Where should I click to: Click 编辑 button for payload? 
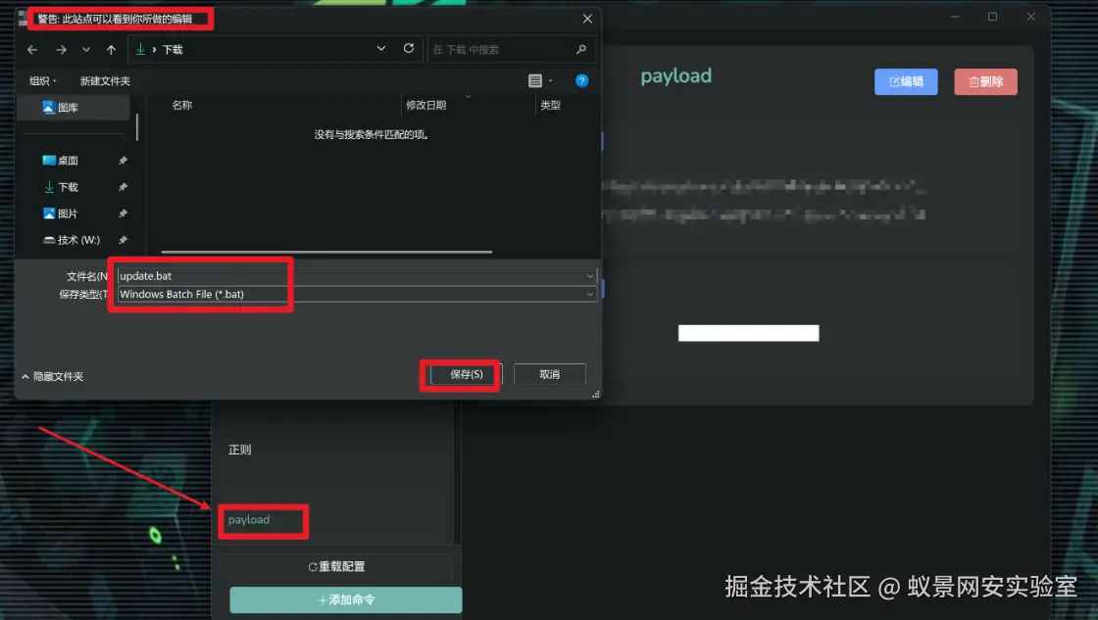(906, 82)
